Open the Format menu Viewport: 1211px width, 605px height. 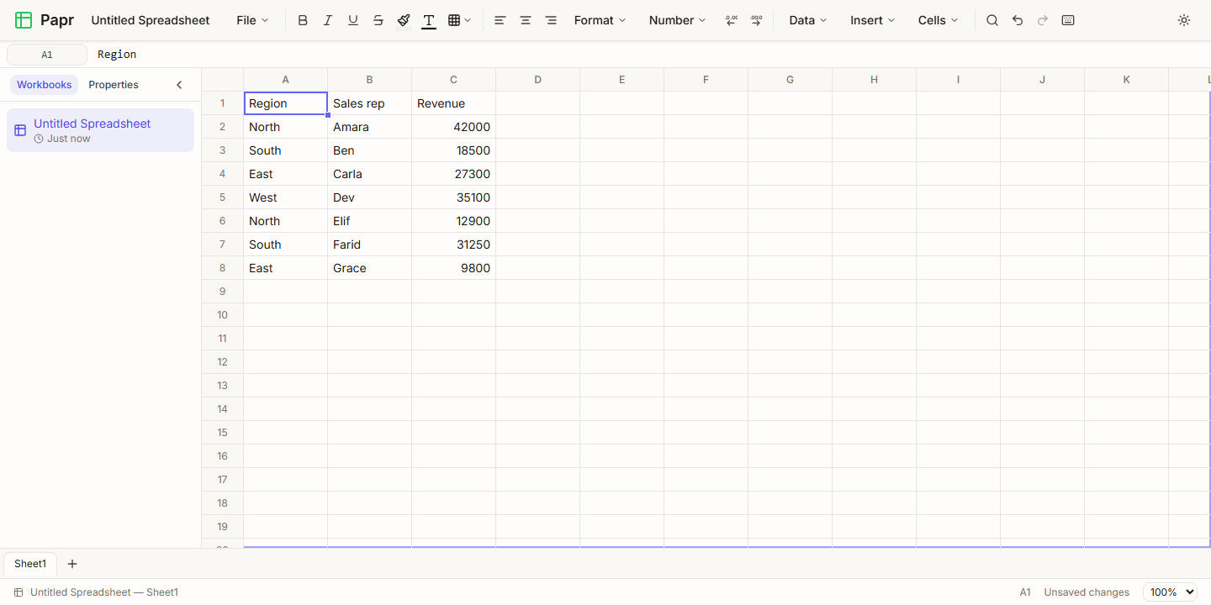(x=600, y=20)
